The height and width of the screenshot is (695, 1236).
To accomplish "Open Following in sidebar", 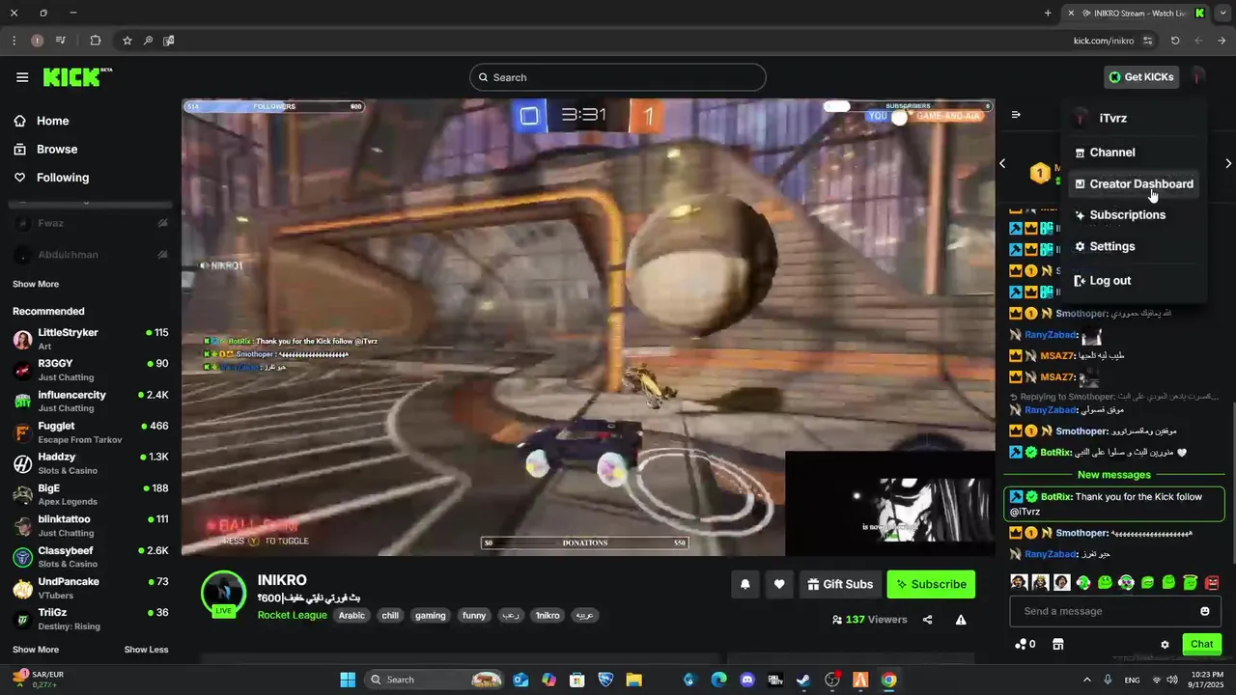I will [63, 178].
